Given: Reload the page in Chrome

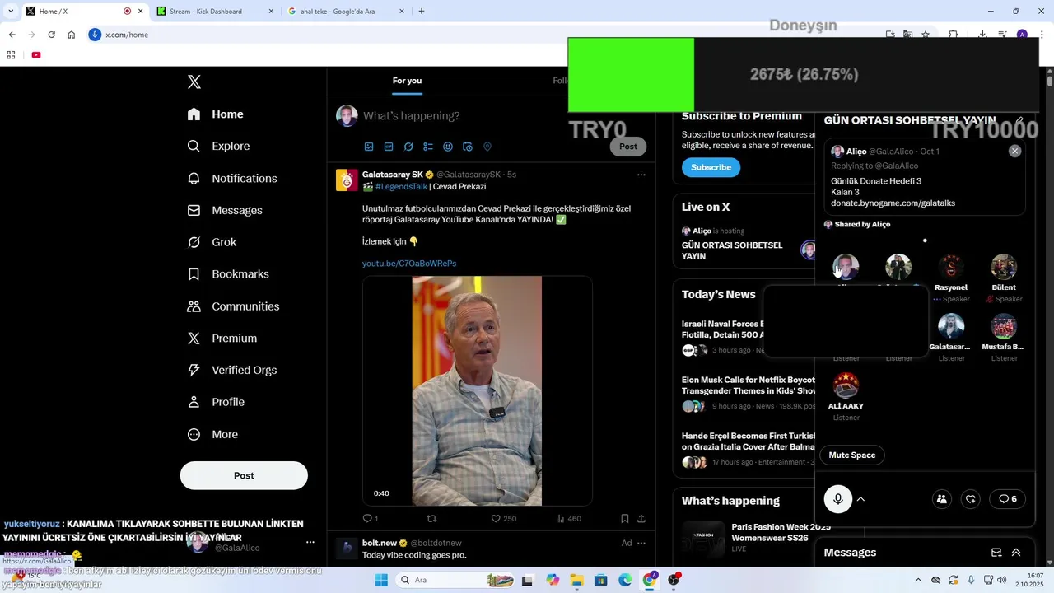Looking at the screenshot, I should point(51,35).
